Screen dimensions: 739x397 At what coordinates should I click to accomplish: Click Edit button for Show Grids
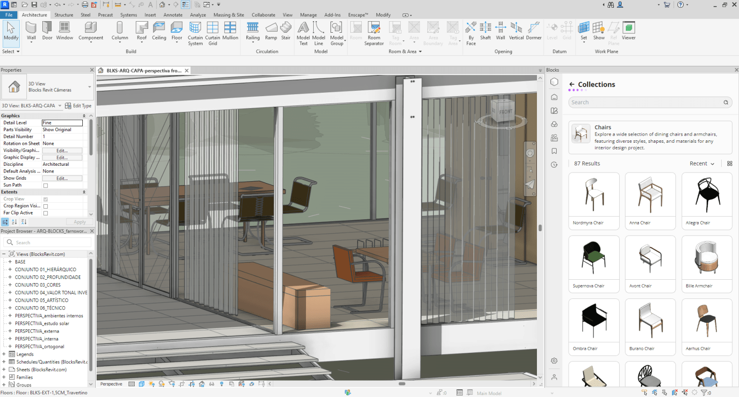tap(62, 178)
